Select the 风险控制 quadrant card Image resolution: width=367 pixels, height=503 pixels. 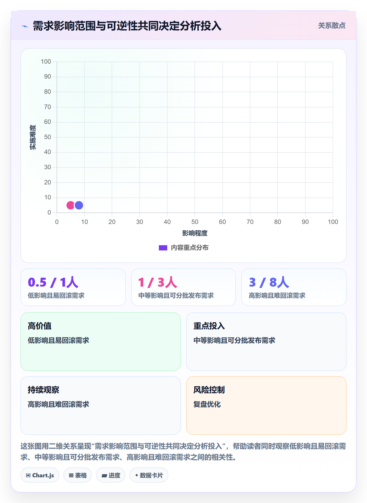266,406
